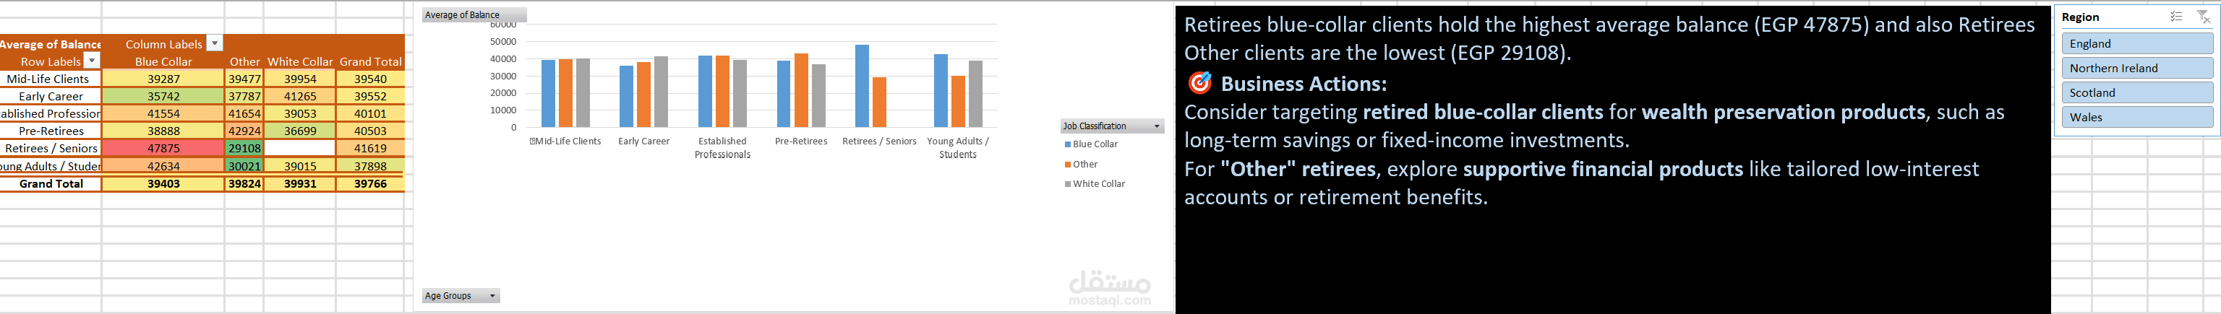Select the cell showing 29108
The height and width of the screenshot is (314, 2221).
(x=244, y=148)
